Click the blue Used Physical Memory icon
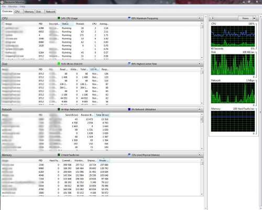 pyautogui.click(x=129, y=155)
